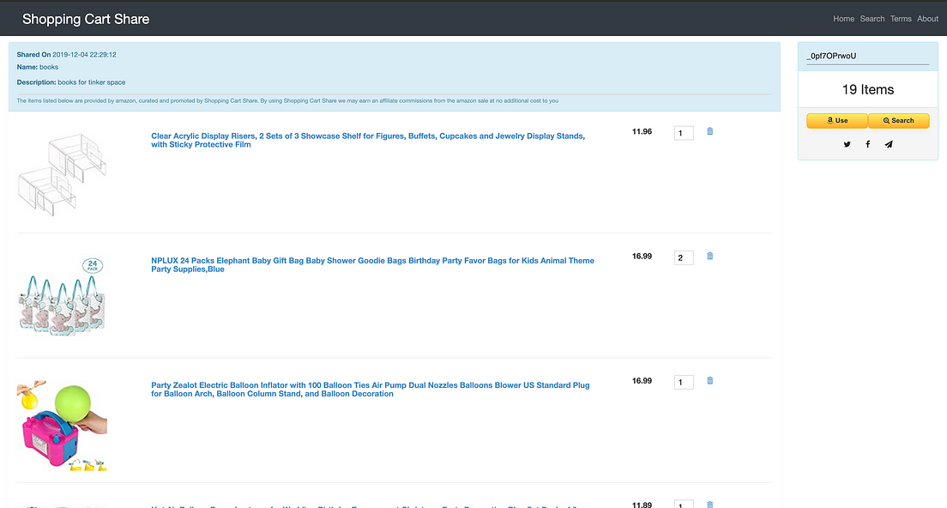
Task: Click the yellow Use button
Action: click(x=837, y=121)
